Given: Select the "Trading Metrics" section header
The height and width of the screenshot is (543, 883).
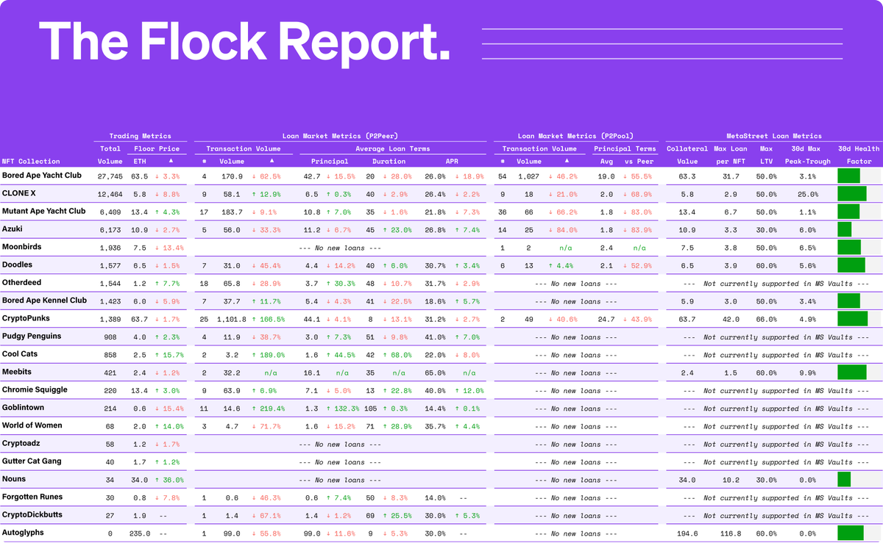Looking at the screenshot, I should pos(140,136).
